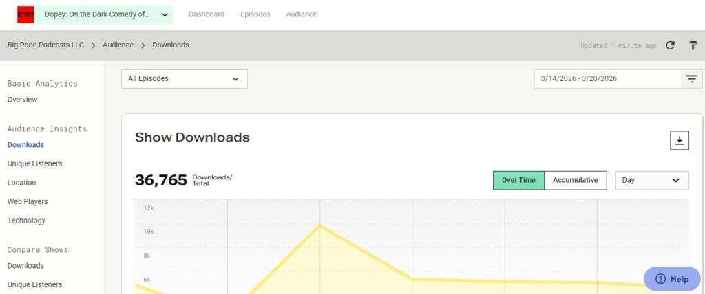Viewport: 705px width, 294px height.
Task: Click the peak point on downloads chart
Action: [x=319, y=225]
